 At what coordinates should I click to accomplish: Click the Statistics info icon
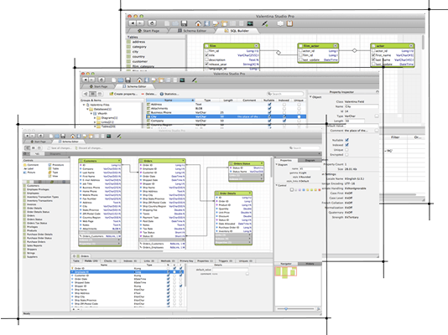pos(161,94)
